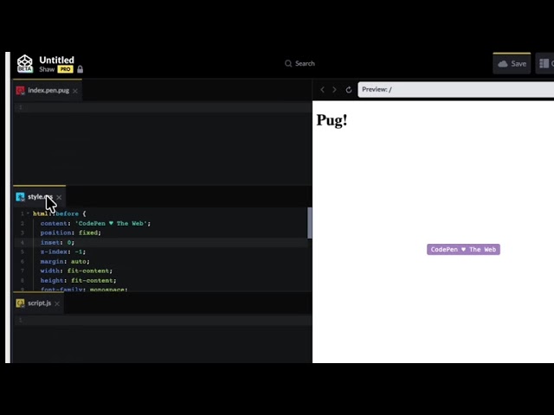
Task: Save the pen with the Save button
Action: click(x=512, y=63)
